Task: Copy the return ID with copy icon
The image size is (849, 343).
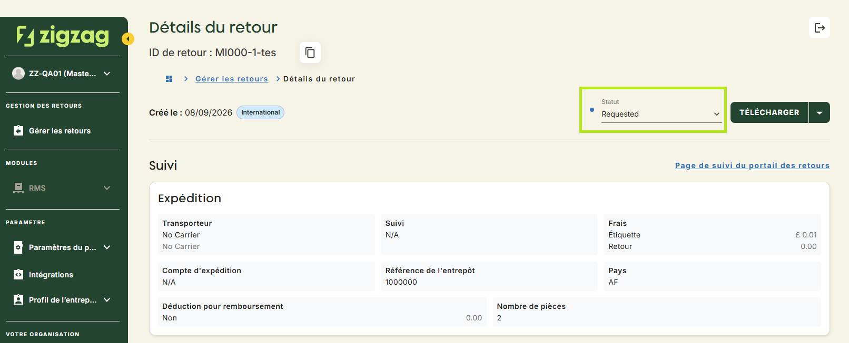Action: tap(310, 53)
